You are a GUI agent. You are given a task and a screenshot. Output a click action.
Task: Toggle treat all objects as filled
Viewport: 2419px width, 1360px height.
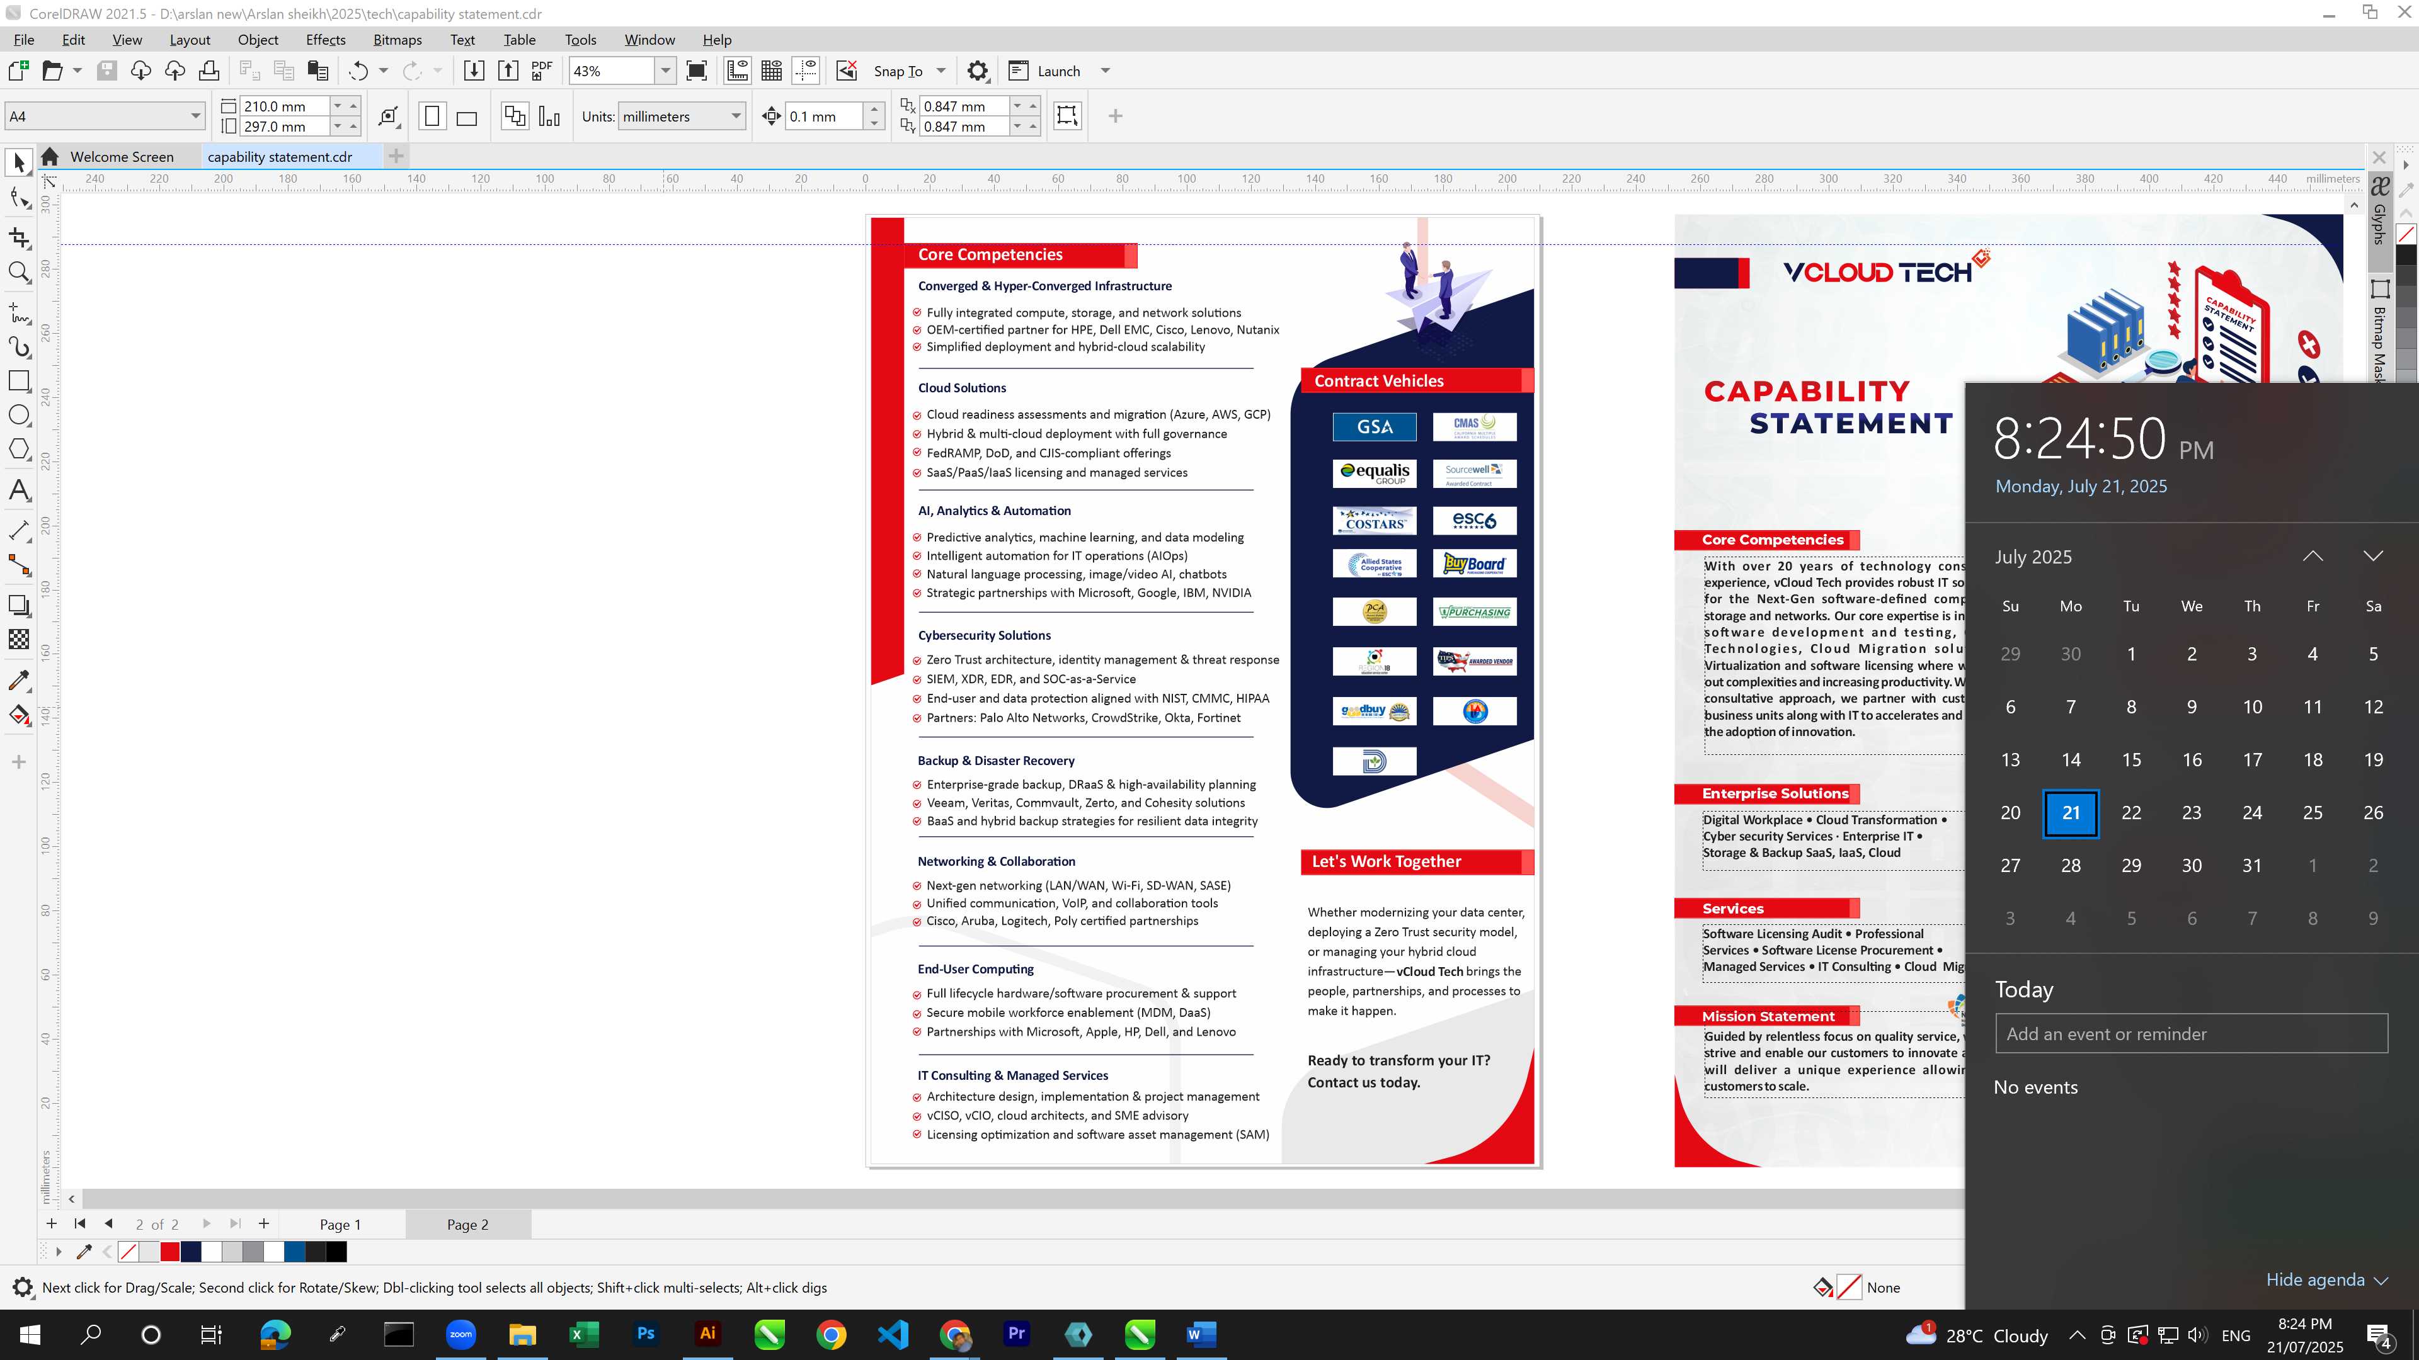coord(1067,115)
